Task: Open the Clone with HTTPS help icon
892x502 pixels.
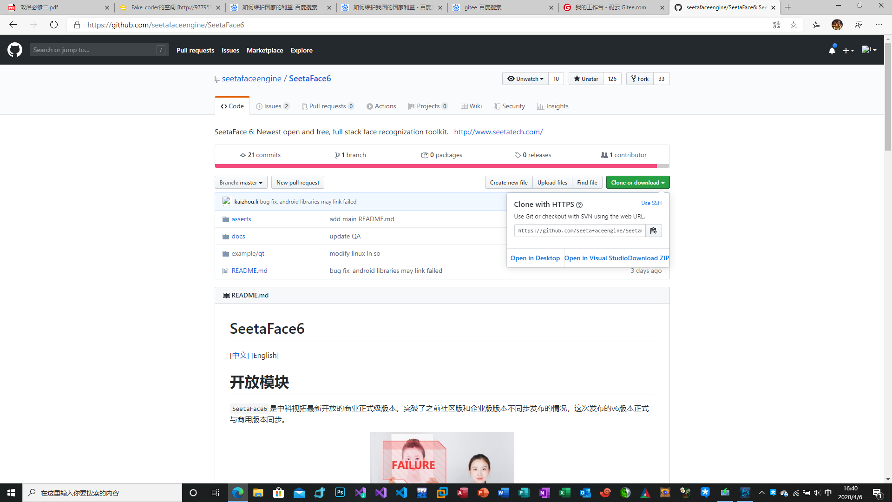Action: pyautogui.click(x=579, y=205)
